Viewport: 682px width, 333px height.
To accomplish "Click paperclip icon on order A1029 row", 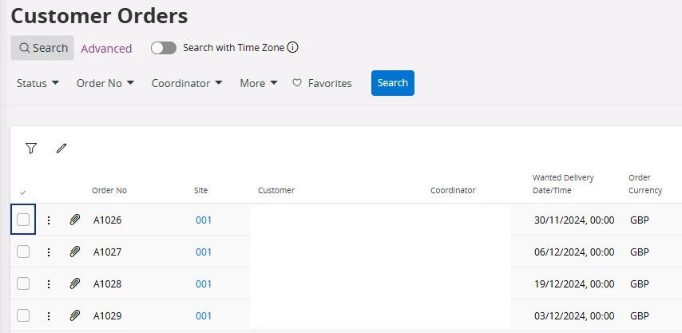I will (x=75, y=315).
